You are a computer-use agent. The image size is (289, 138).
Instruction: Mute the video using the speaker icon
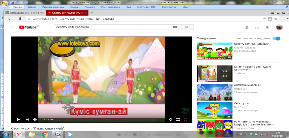coord(35,119)
